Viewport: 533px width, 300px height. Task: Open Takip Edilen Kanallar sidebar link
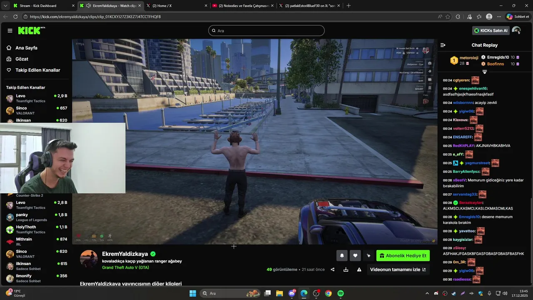37,70
